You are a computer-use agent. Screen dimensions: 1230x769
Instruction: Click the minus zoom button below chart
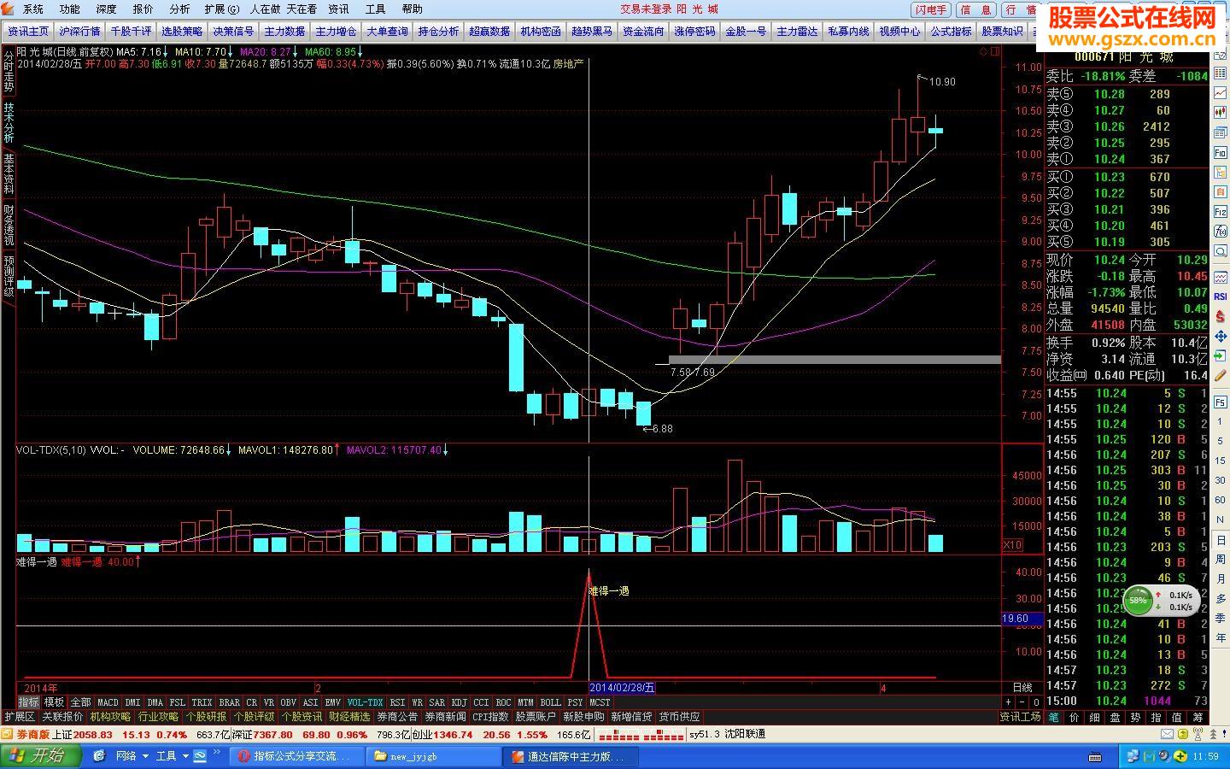coord(1022,702)
